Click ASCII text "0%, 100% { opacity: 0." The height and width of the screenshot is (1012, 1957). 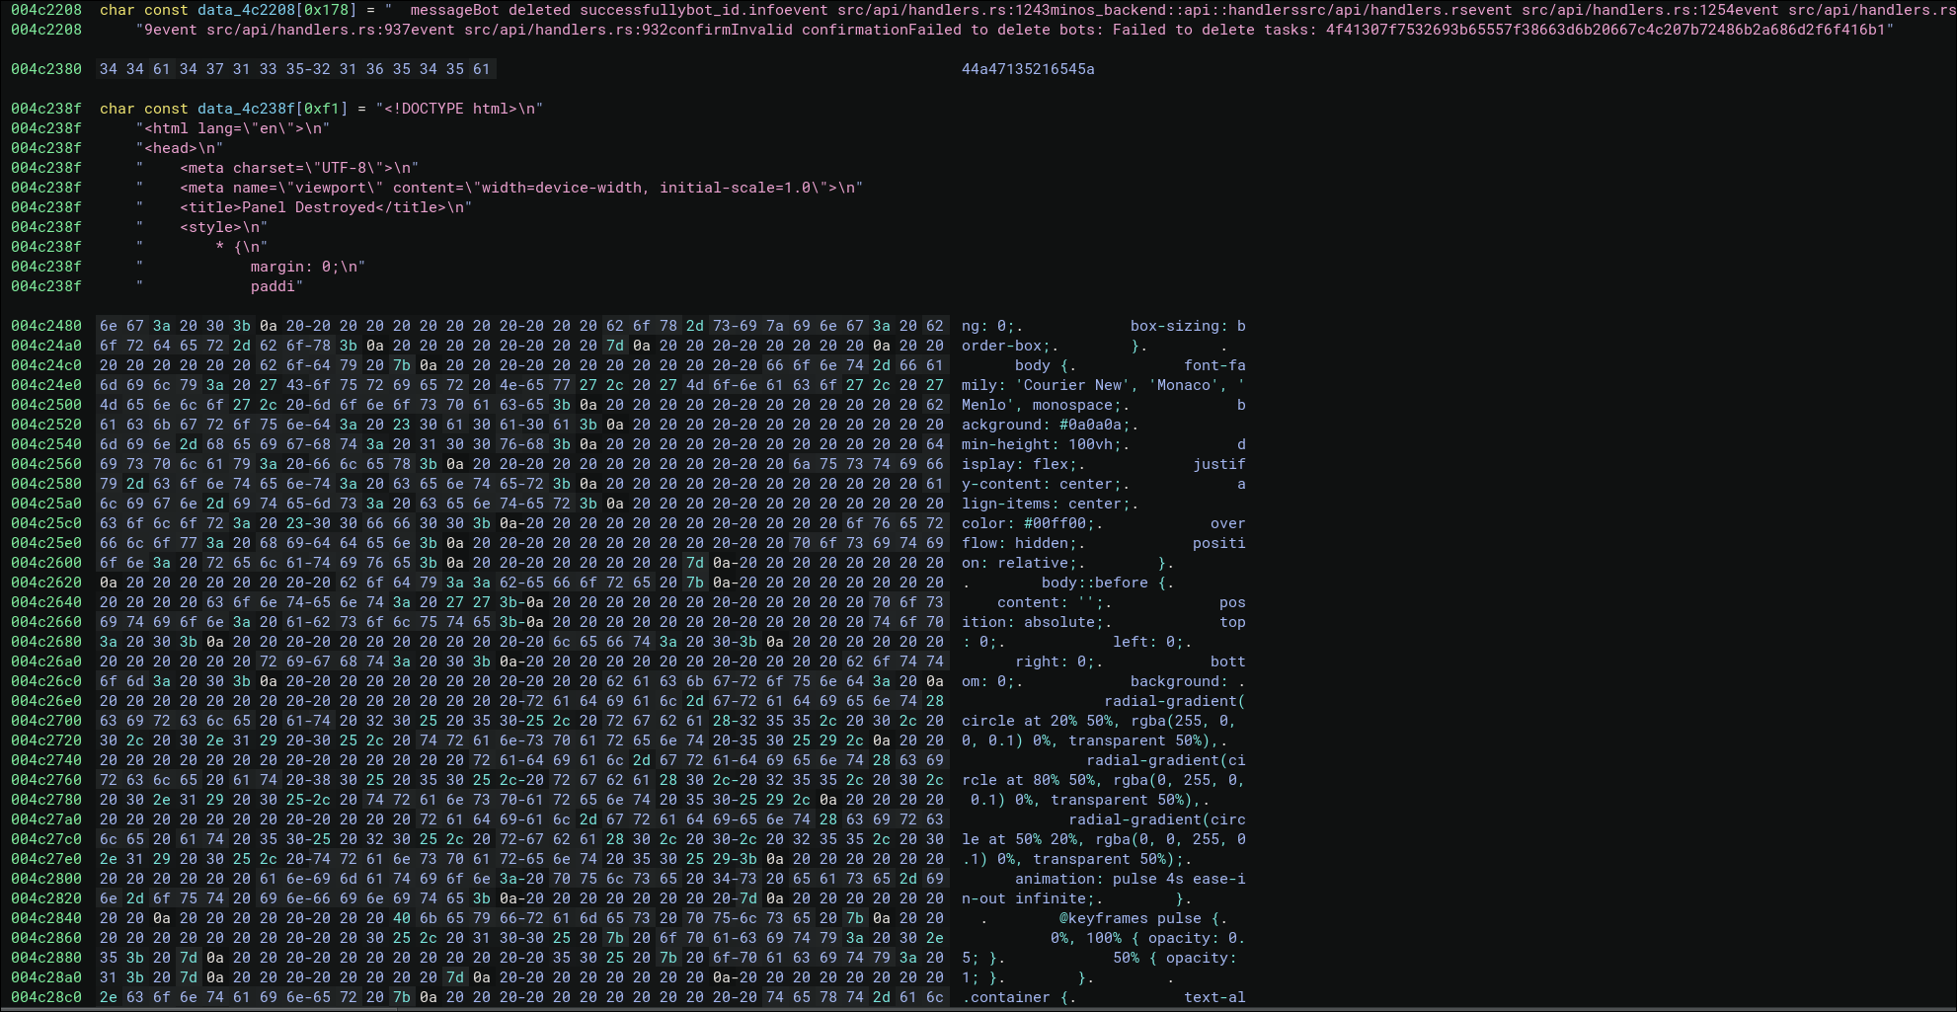coord(1148,938)
